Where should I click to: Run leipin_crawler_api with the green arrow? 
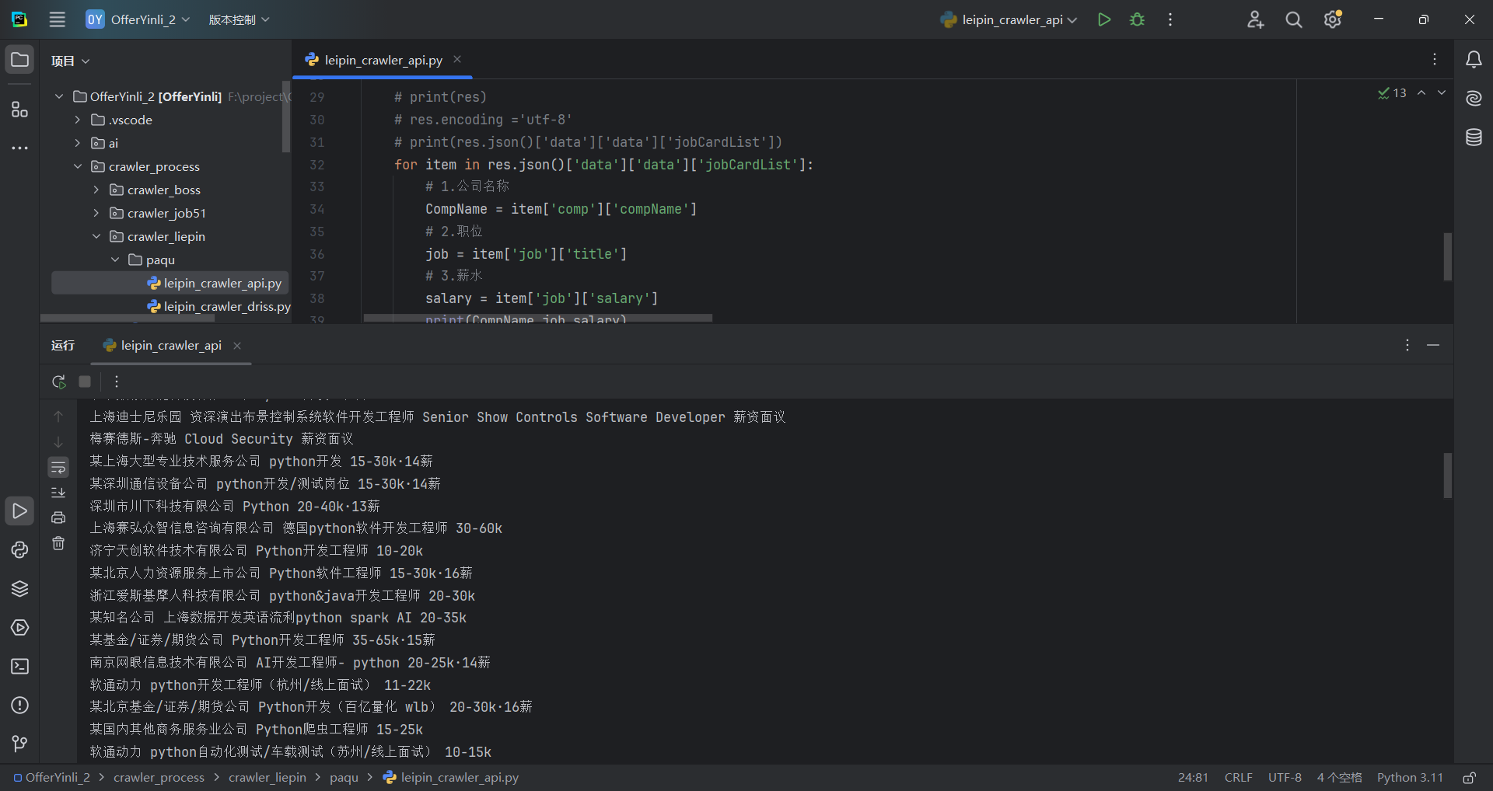(1103, 19)
